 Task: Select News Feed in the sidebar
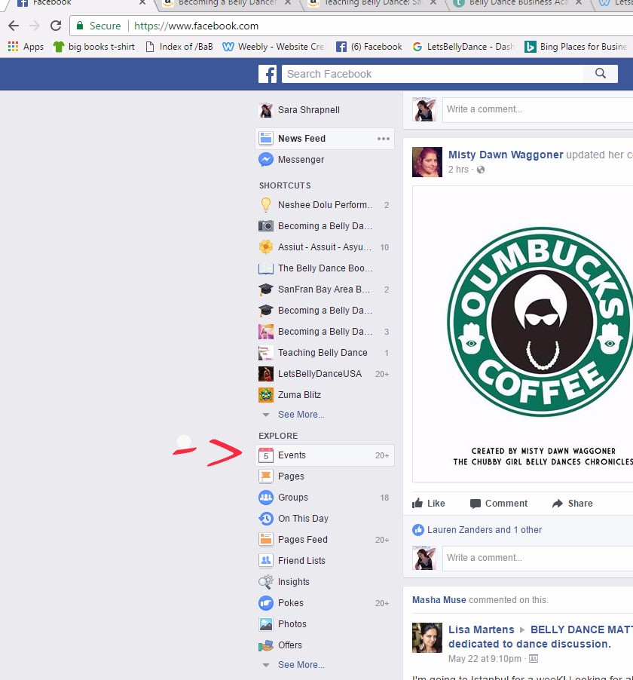pyautogui.click(x=325, y=139)
